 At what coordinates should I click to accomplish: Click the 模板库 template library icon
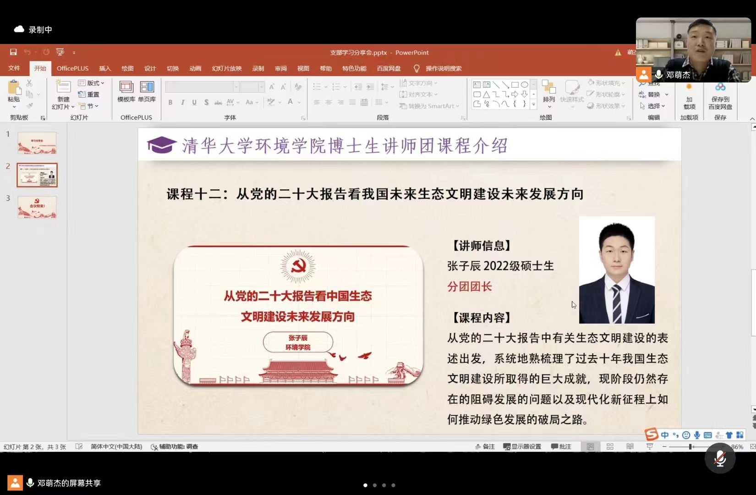(x=126, y=91)
